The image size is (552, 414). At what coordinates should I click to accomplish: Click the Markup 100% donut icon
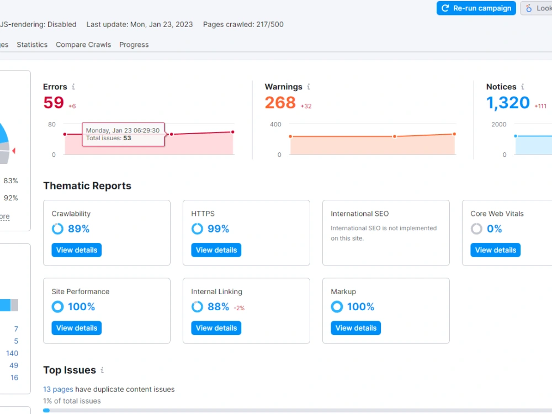(x=337, y=306)
